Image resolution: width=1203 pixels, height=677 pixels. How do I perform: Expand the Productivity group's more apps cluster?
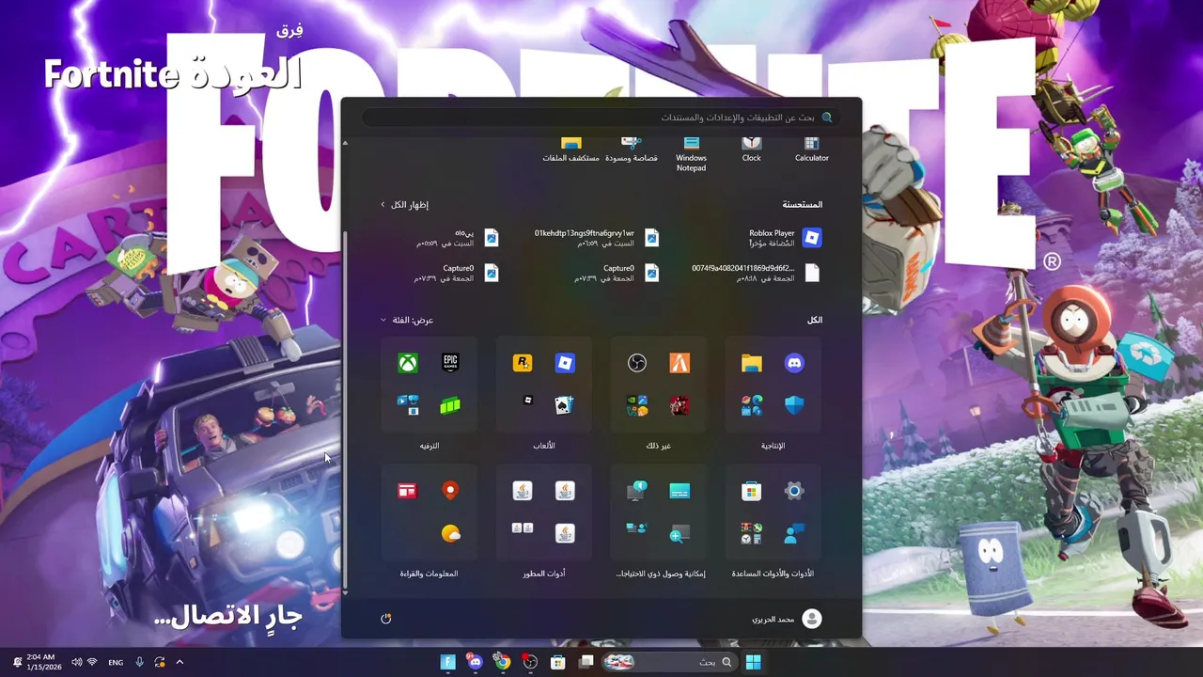tap(751, 405)
